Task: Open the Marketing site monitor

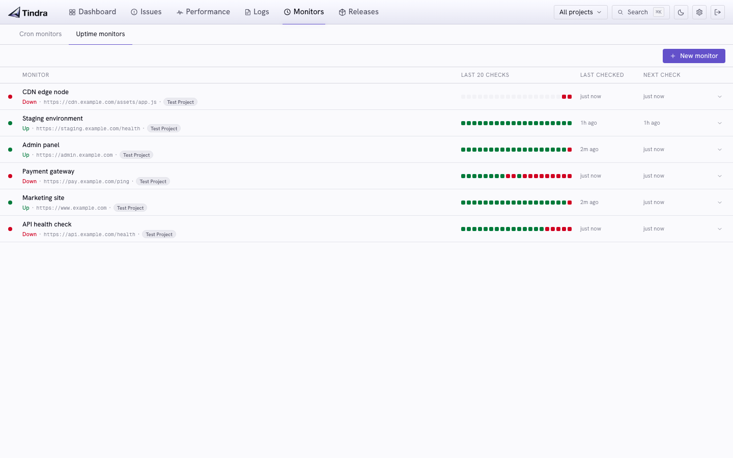Action: (x=43, y=198)
